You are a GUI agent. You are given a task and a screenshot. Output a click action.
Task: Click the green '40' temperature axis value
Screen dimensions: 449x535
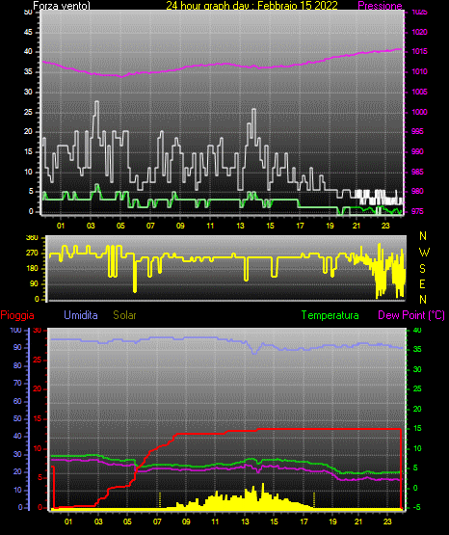(417, 330)
